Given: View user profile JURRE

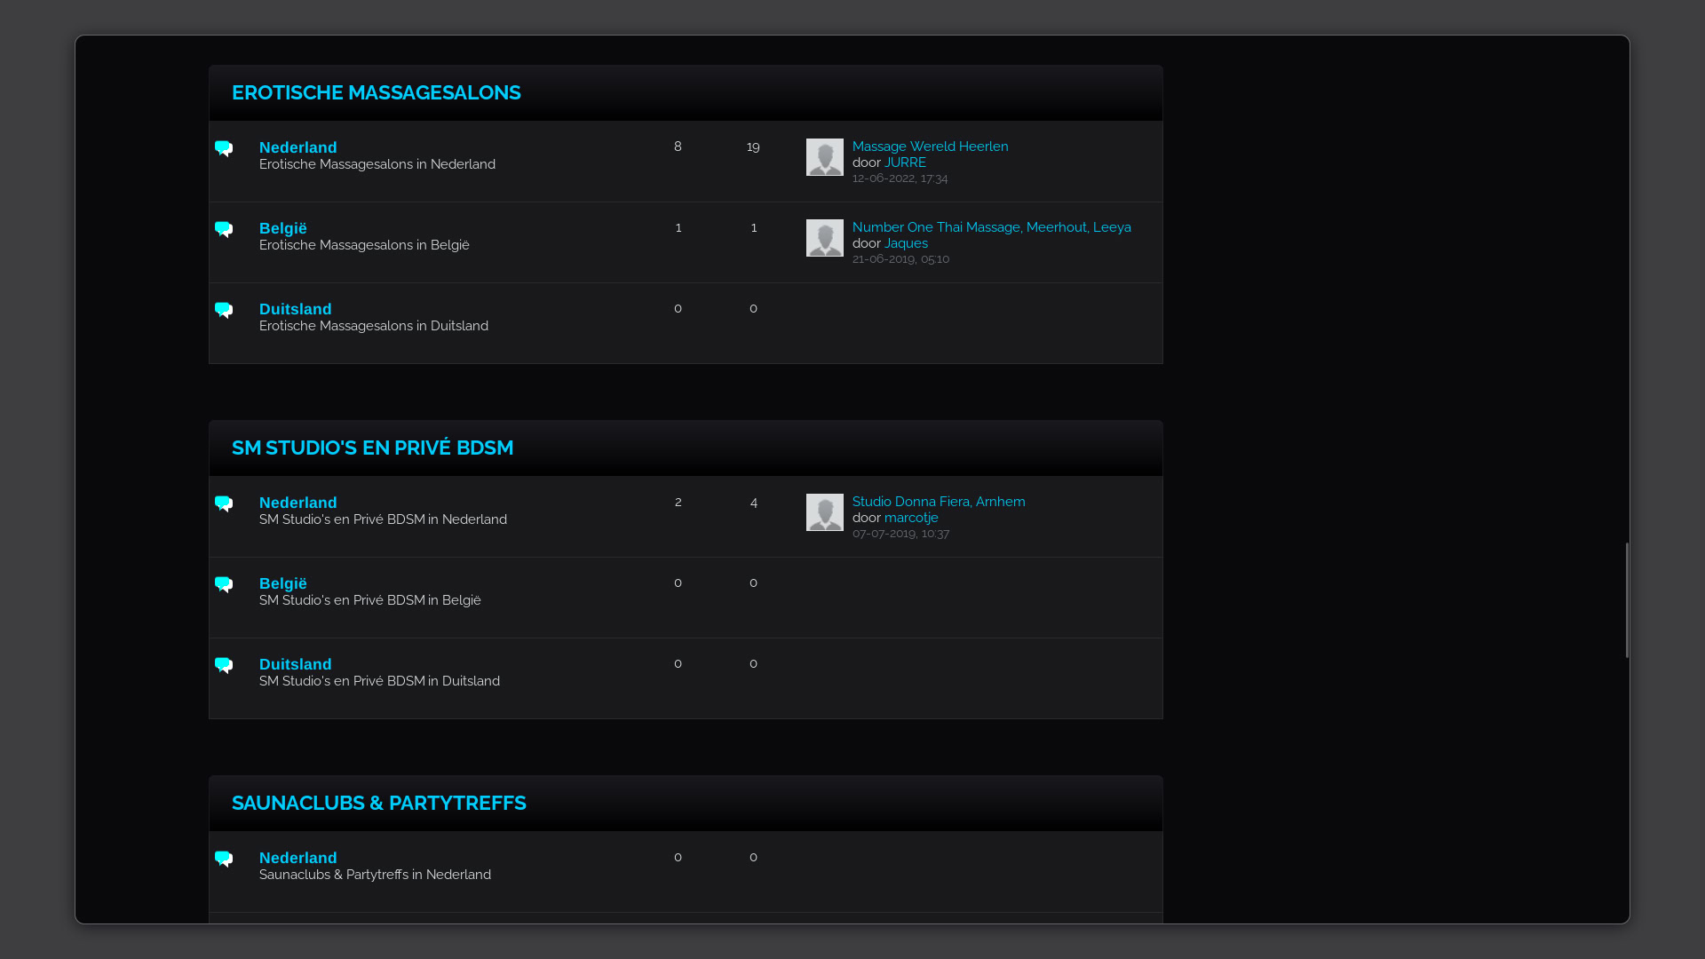Looking at the screenshot, I should pos(905,162).
